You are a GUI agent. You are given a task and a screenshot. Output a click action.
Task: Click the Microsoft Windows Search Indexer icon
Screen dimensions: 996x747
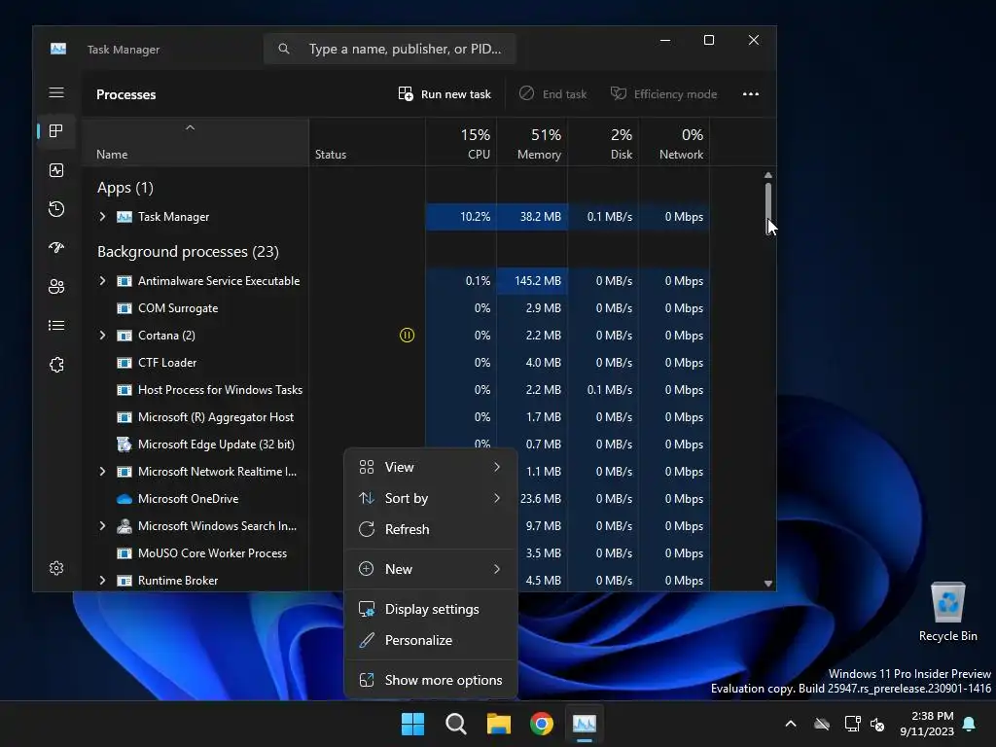(x=124, y=526)
